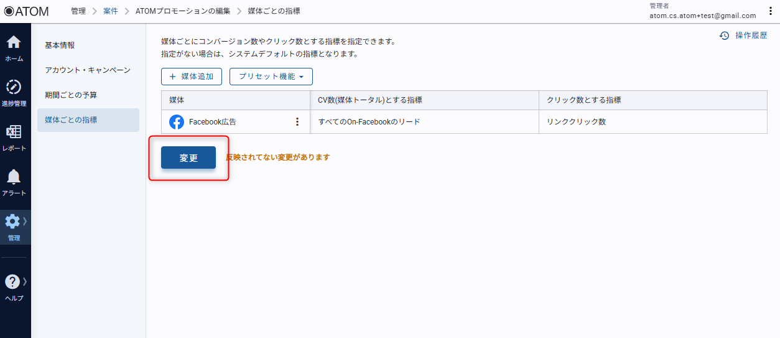780x338 pixels.
Task: Open 操作履歴 operation history
Action: (x=743, y=35)
